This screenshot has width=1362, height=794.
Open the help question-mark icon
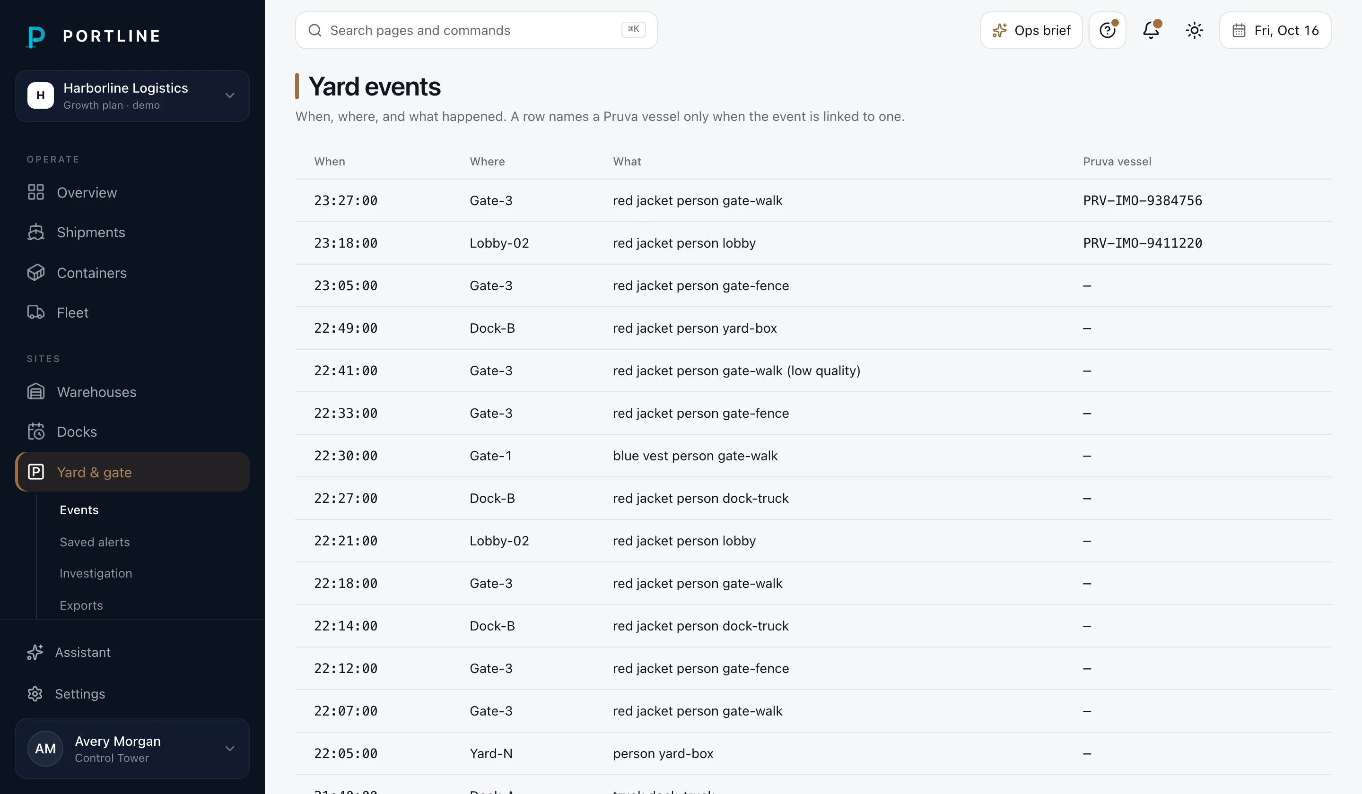pos(1108,30)
